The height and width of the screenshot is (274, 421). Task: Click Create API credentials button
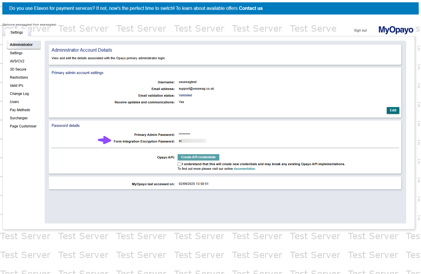click(198, 157)
